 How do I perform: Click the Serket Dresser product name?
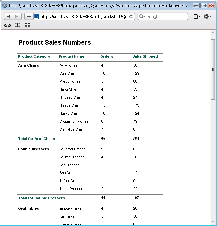click(x=71, y=157)
